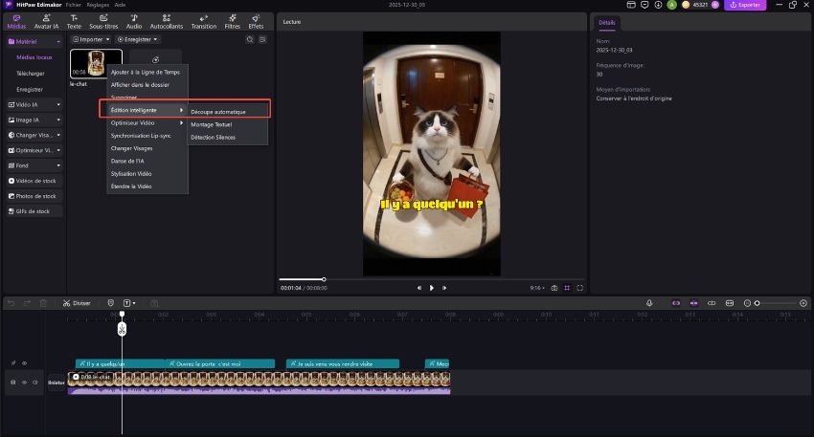814x437 pixels.
Task: Zoom out timeline with minus icon
Action: [747, 303]
